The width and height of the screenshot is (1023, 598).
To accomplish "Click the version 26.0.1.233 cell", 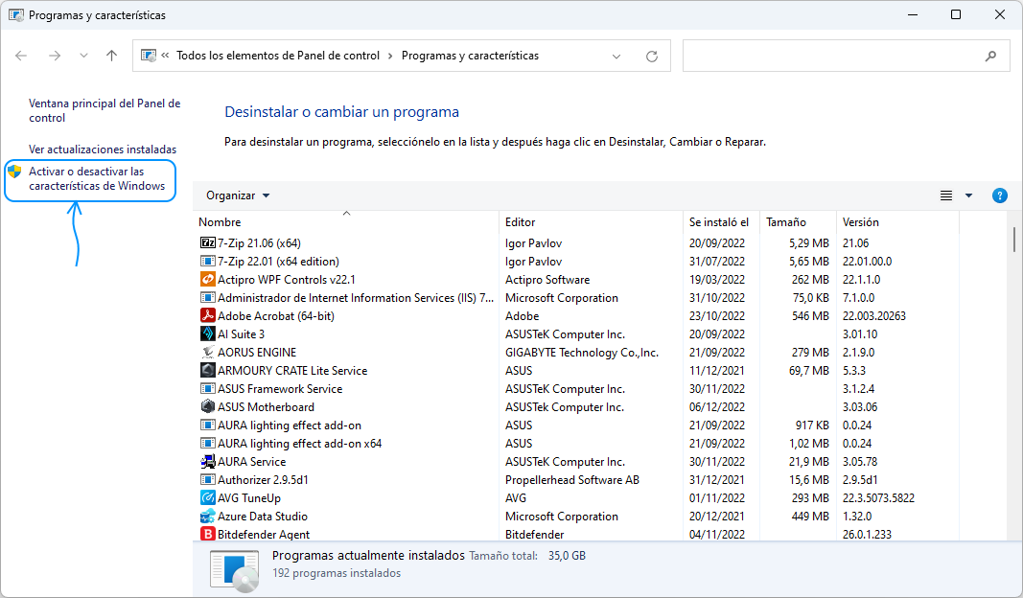I will click(x=867, y=534).
